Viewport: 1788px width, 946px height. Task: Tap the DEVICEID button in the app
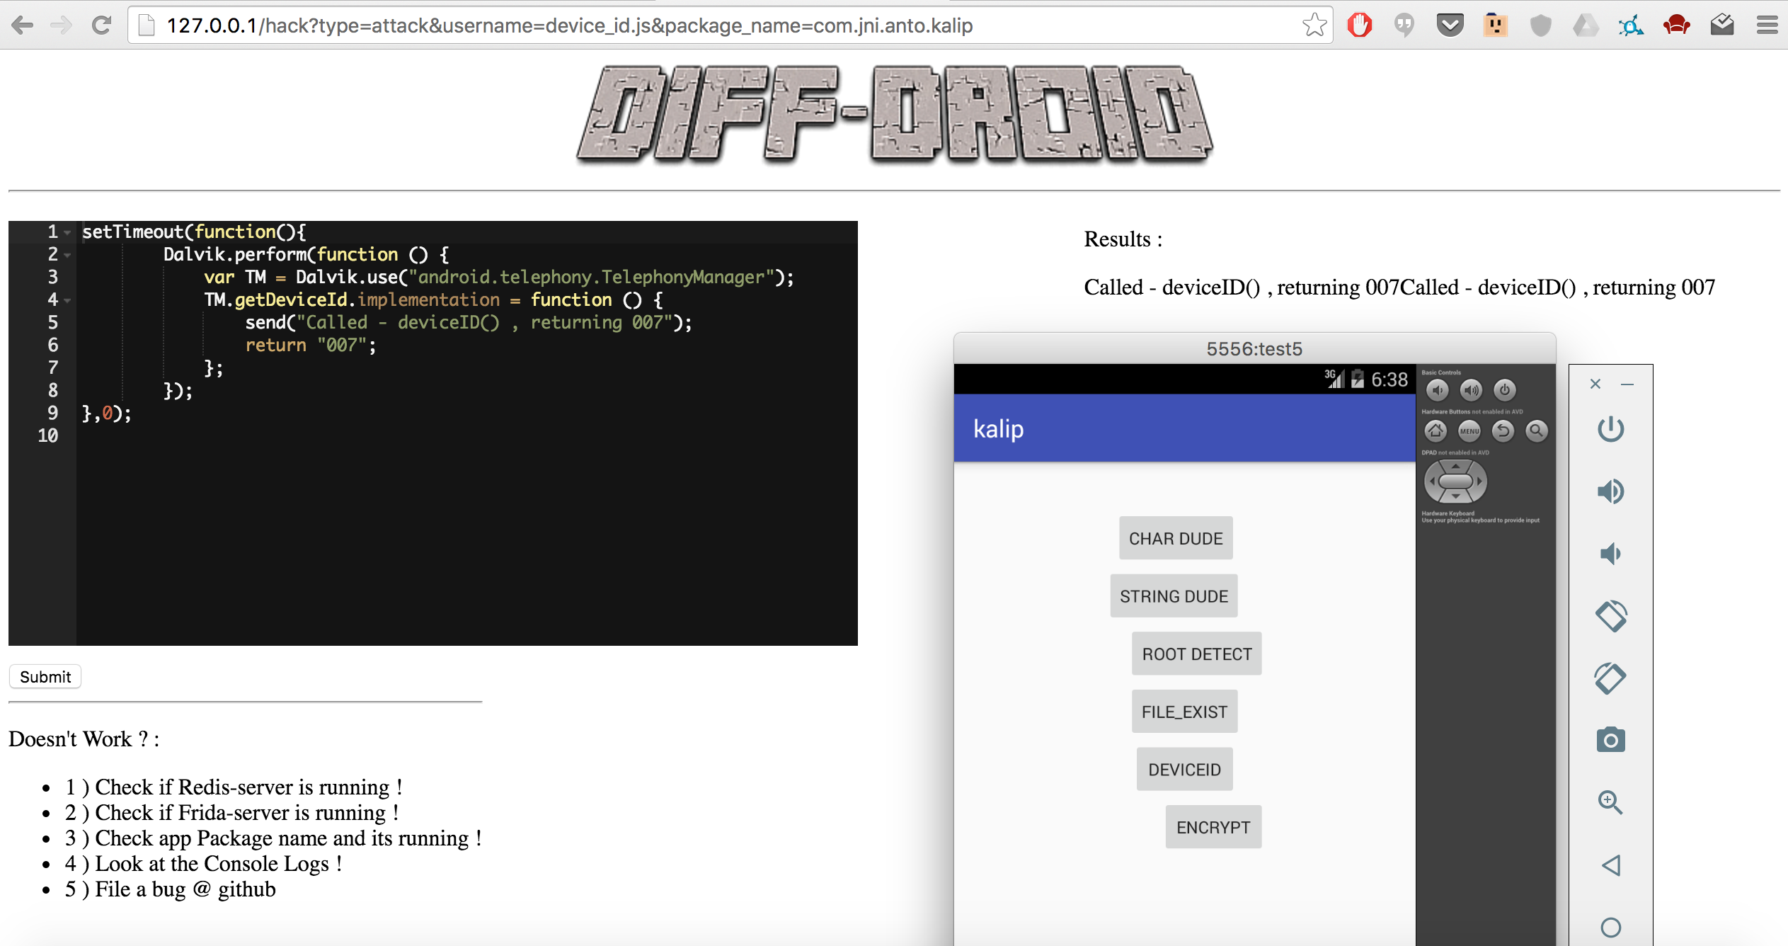(1184, 769)
